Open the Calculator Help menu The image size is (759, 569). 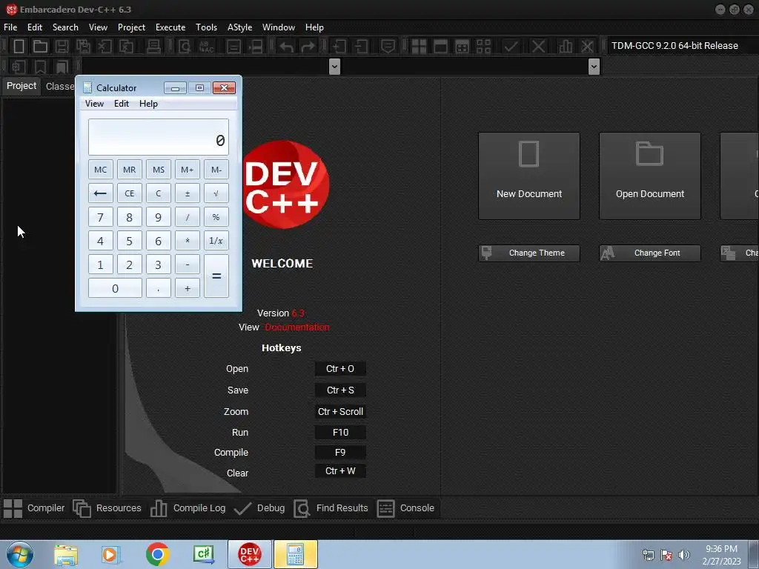tap(148, 104)
